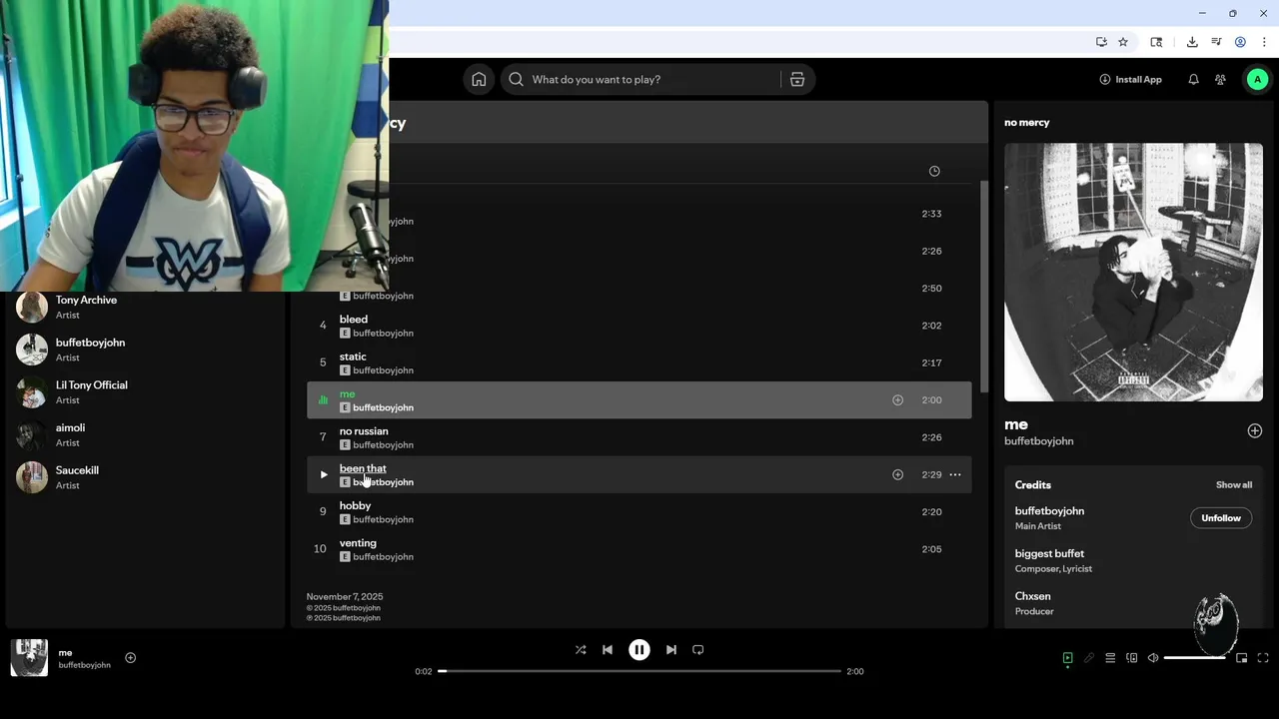The image size is (1279, 719).
Task: Open more options for 'been that'
Action: click(x=955, y=475)
